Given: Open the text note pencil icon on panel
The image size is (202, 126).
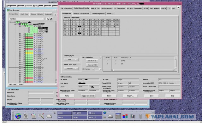Looking at the screenshot, I should (41, 116).
